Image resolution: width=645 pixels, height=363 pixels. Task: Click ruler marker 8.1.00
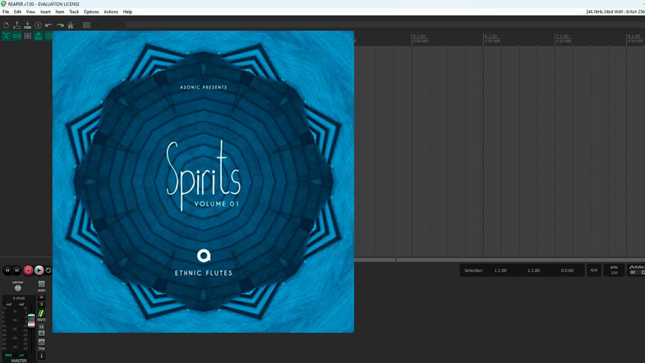coord(634,36)
